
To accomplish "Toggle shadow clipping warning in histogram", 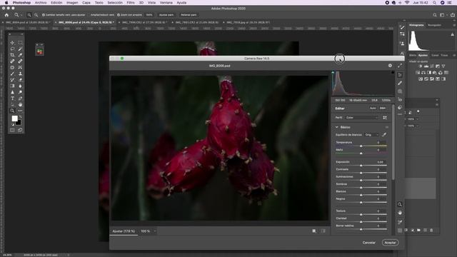I will [333, 72].
